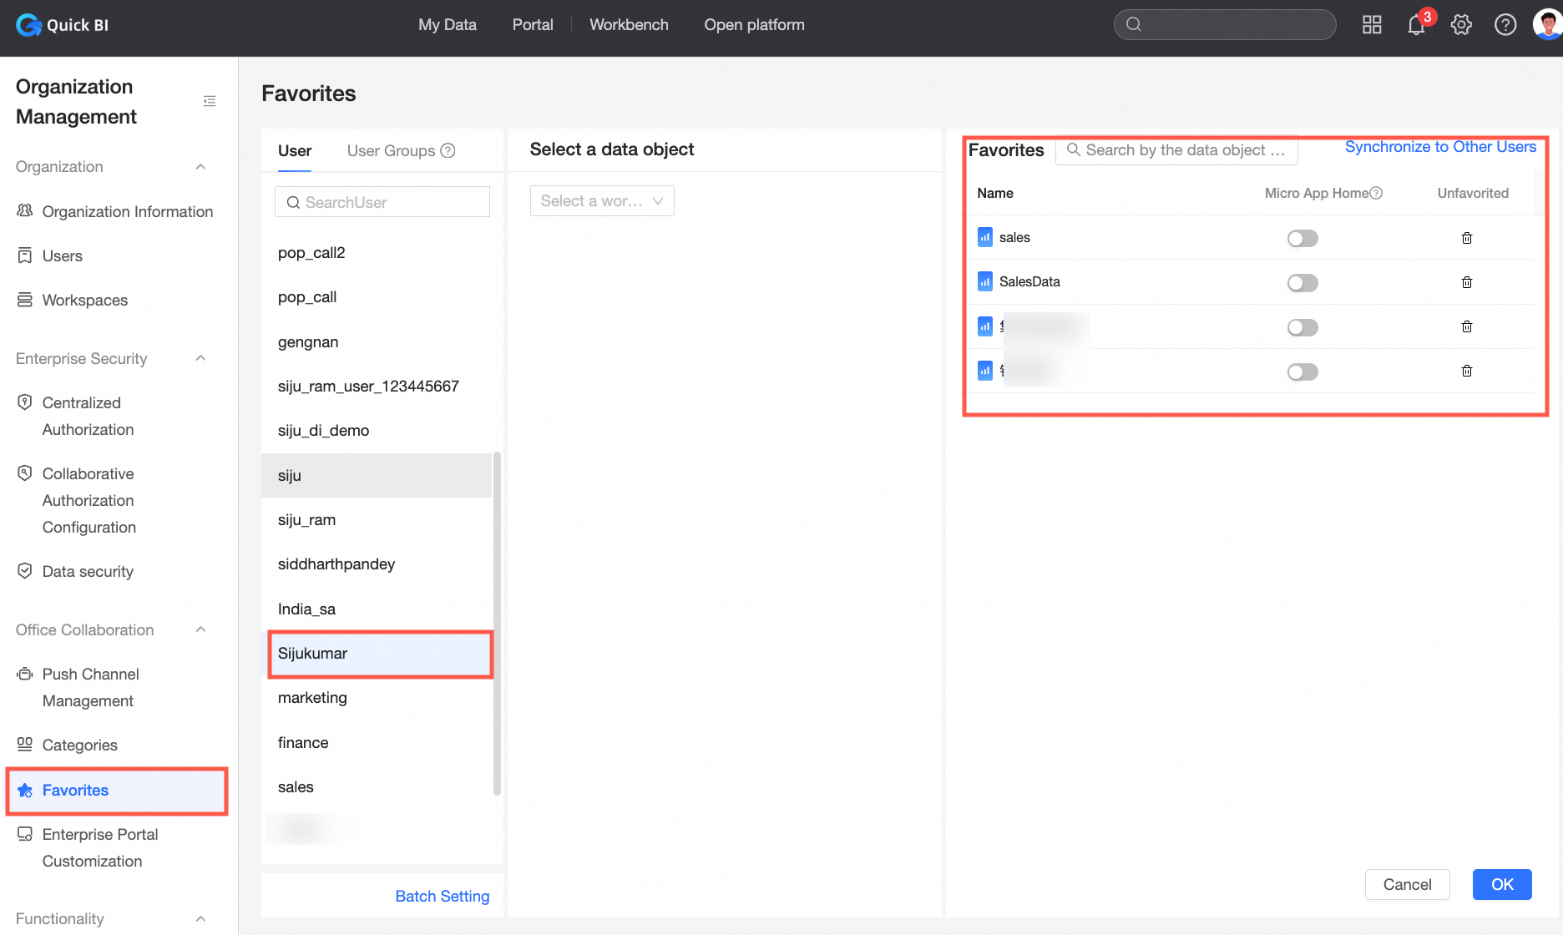
Task: Delete the sales favorite with trash icon
Action: (1467, 238)
